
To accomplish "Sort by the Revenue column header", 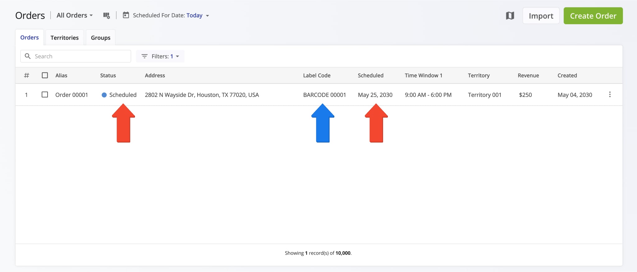I will point(528,75).
